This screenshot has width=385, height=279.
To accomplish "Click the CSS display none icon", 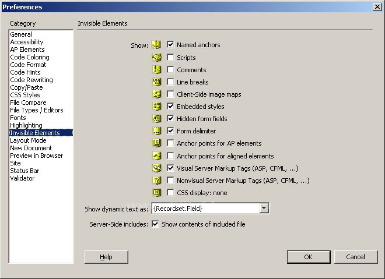I will pos(156,193).
